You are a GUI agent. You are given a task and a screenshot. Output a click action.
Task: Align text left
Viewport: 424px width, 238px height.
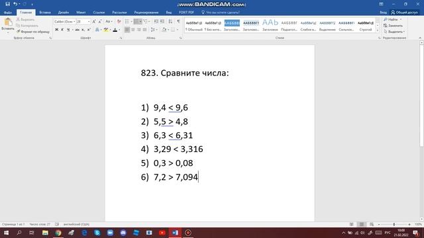point(127,30)
